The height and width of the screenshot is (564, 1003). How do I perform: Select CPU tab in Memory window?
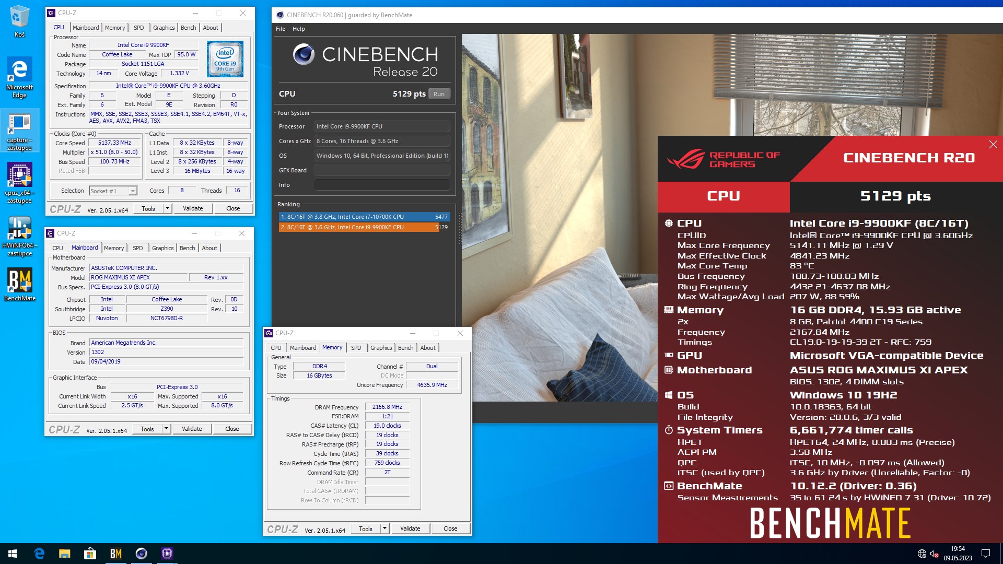click(x=276, y=348)
